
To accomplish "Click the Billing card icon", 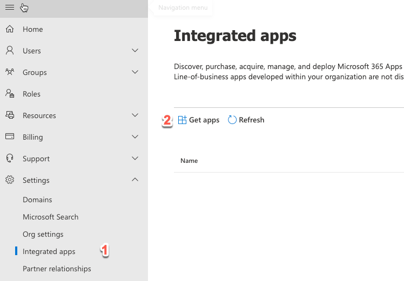I will (10, 136).
